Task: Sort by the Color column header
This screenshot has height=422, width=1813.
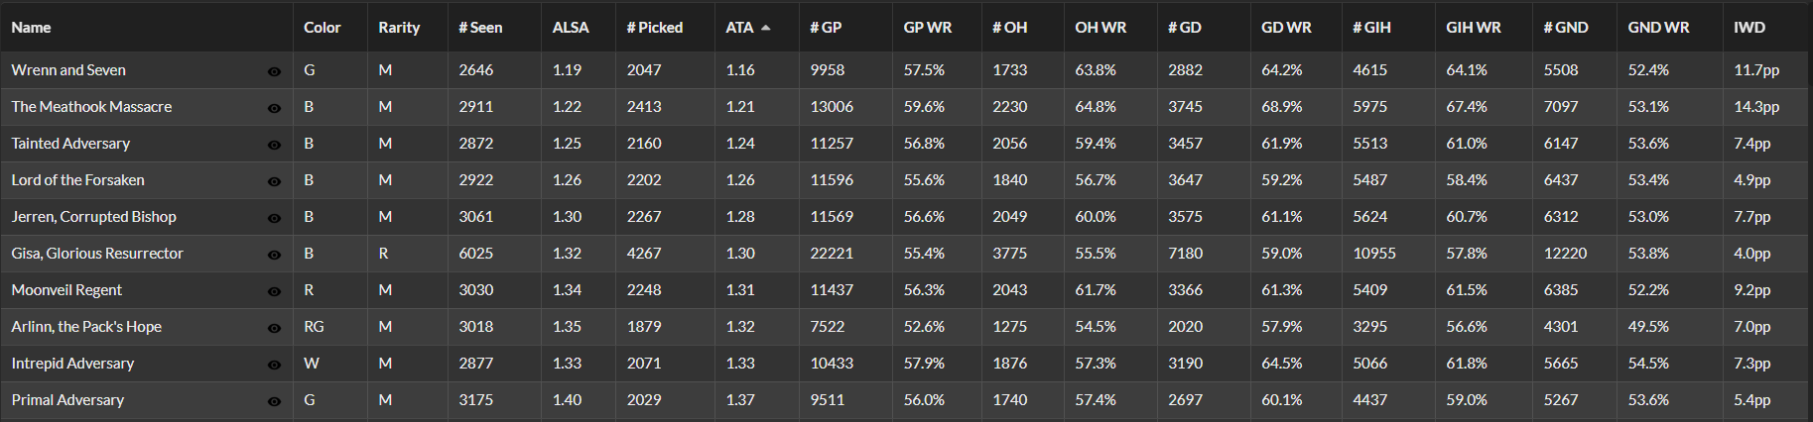Action: (322, 28)
